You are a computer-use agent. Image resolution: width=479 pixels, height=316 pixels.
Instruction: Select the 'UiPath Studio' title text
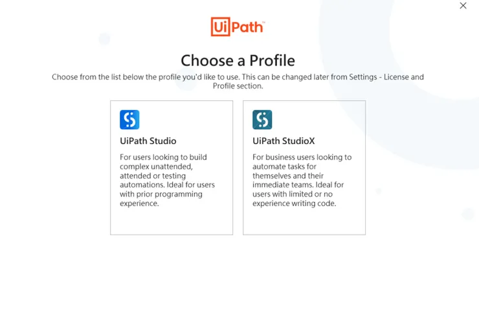click(148, 141)
